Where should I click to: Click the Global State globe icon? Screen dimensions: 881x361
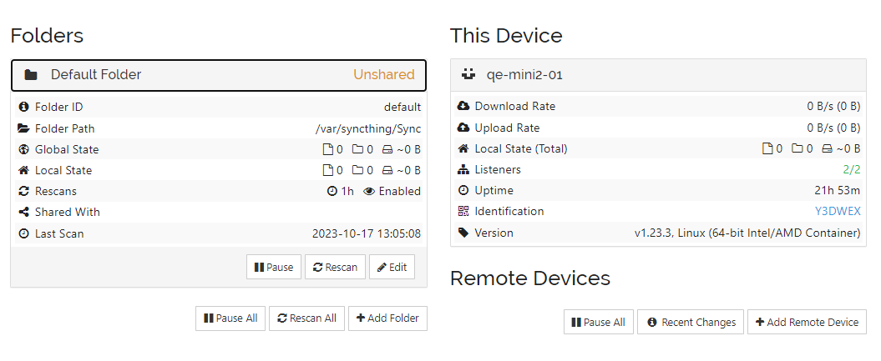(x=23, y=149)
